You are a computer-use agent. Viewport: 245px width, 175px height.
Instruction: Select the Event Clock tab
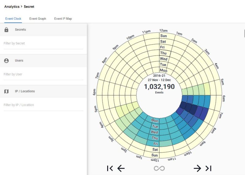click(x=13, y=19)
